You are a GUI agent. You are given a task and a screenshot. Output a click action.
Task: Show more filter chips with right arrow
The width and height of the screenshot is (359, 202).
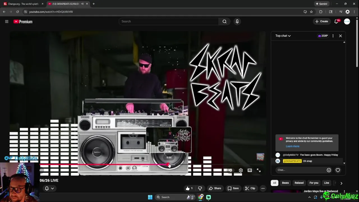[341, 183]
